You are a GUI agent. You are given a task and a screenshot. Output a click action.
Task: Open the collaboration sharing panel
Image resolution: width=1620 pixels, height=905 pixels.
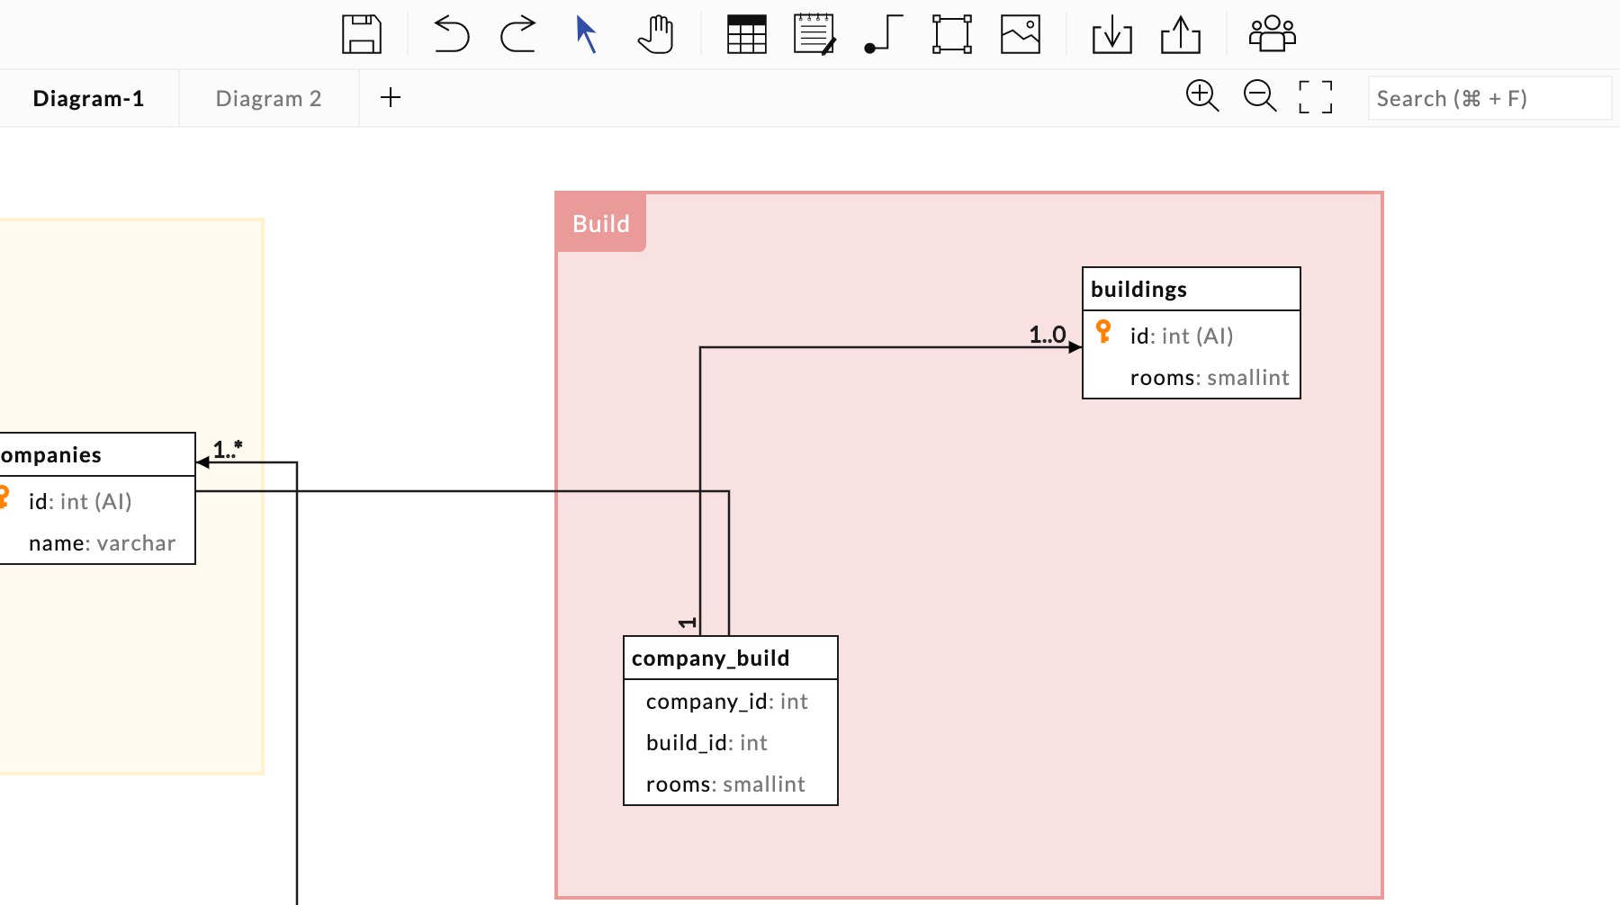1271,33
